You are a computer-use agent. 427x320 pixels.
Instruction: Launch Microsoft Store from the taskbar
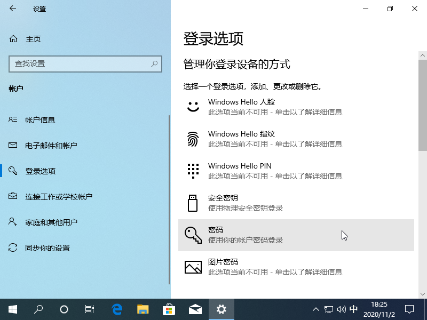click(169, 309)
